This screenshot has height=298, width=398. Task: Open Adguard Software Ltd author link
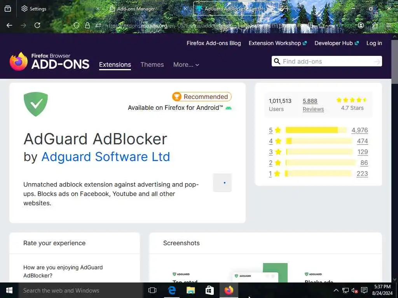click(106, 157)
